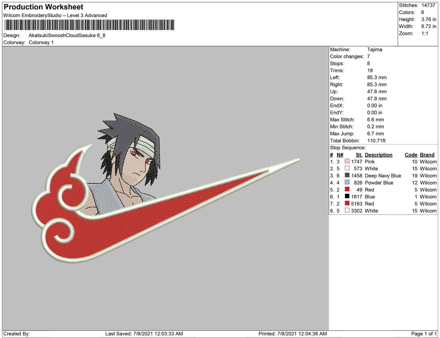Viewport: 440px width, 338px height.
Task: Click the N# column header
Action: (x=340, y=155)
